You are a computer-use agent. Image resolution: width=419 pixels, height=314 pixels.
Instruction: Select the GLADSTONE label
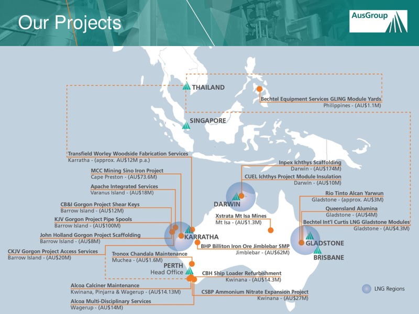(x=325, y=243)
